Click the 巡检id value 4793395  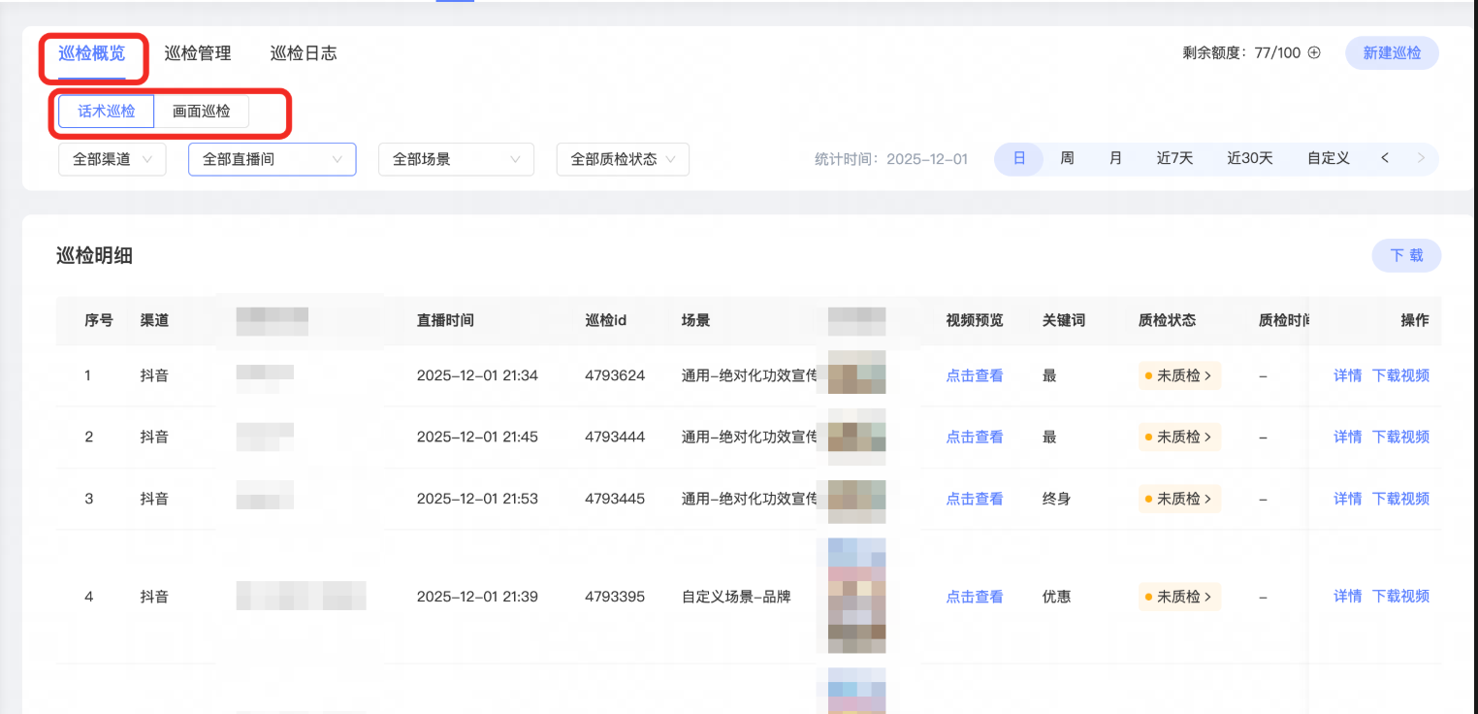pos(615,597)
